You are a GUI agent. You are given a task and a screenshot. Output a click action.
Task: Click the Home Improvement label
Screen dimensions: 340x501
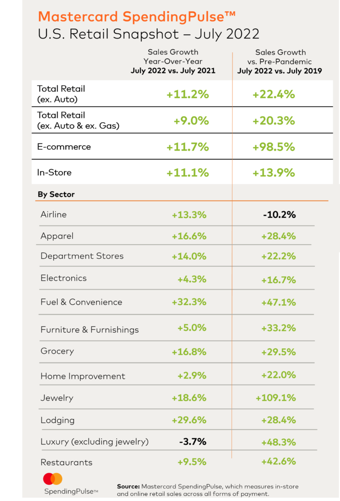(83, 376)
